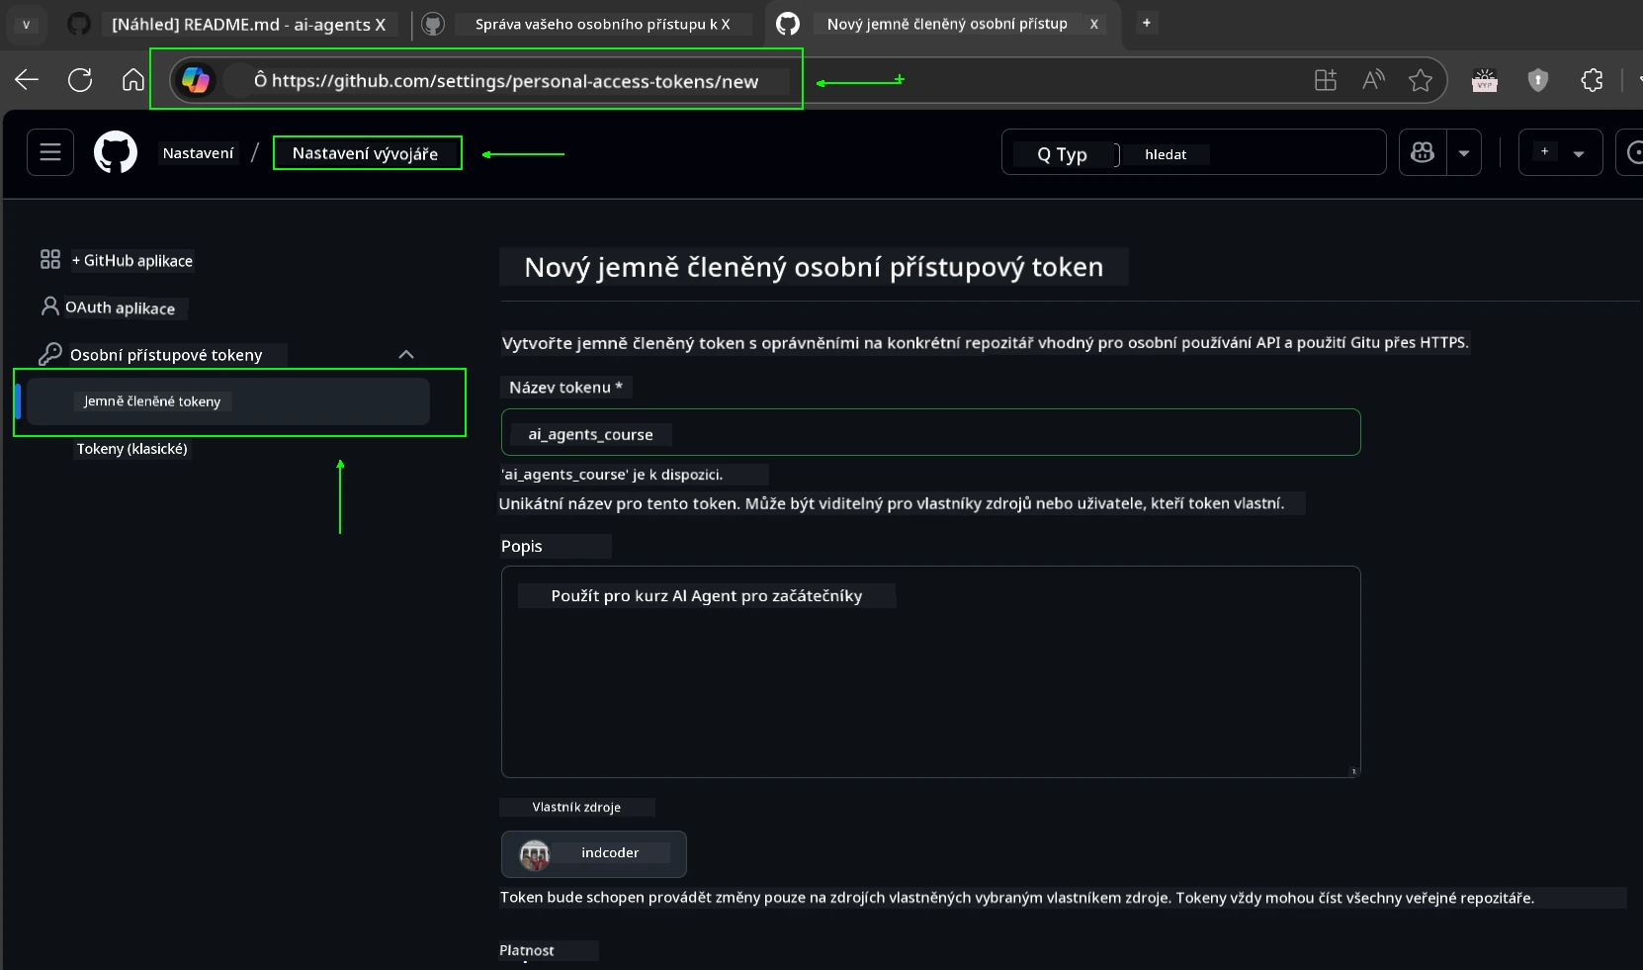This screenshot has width=1643, height=970.
Task: Open the browser extensions puzzle icon
Action: click(x=1593, y=81)
